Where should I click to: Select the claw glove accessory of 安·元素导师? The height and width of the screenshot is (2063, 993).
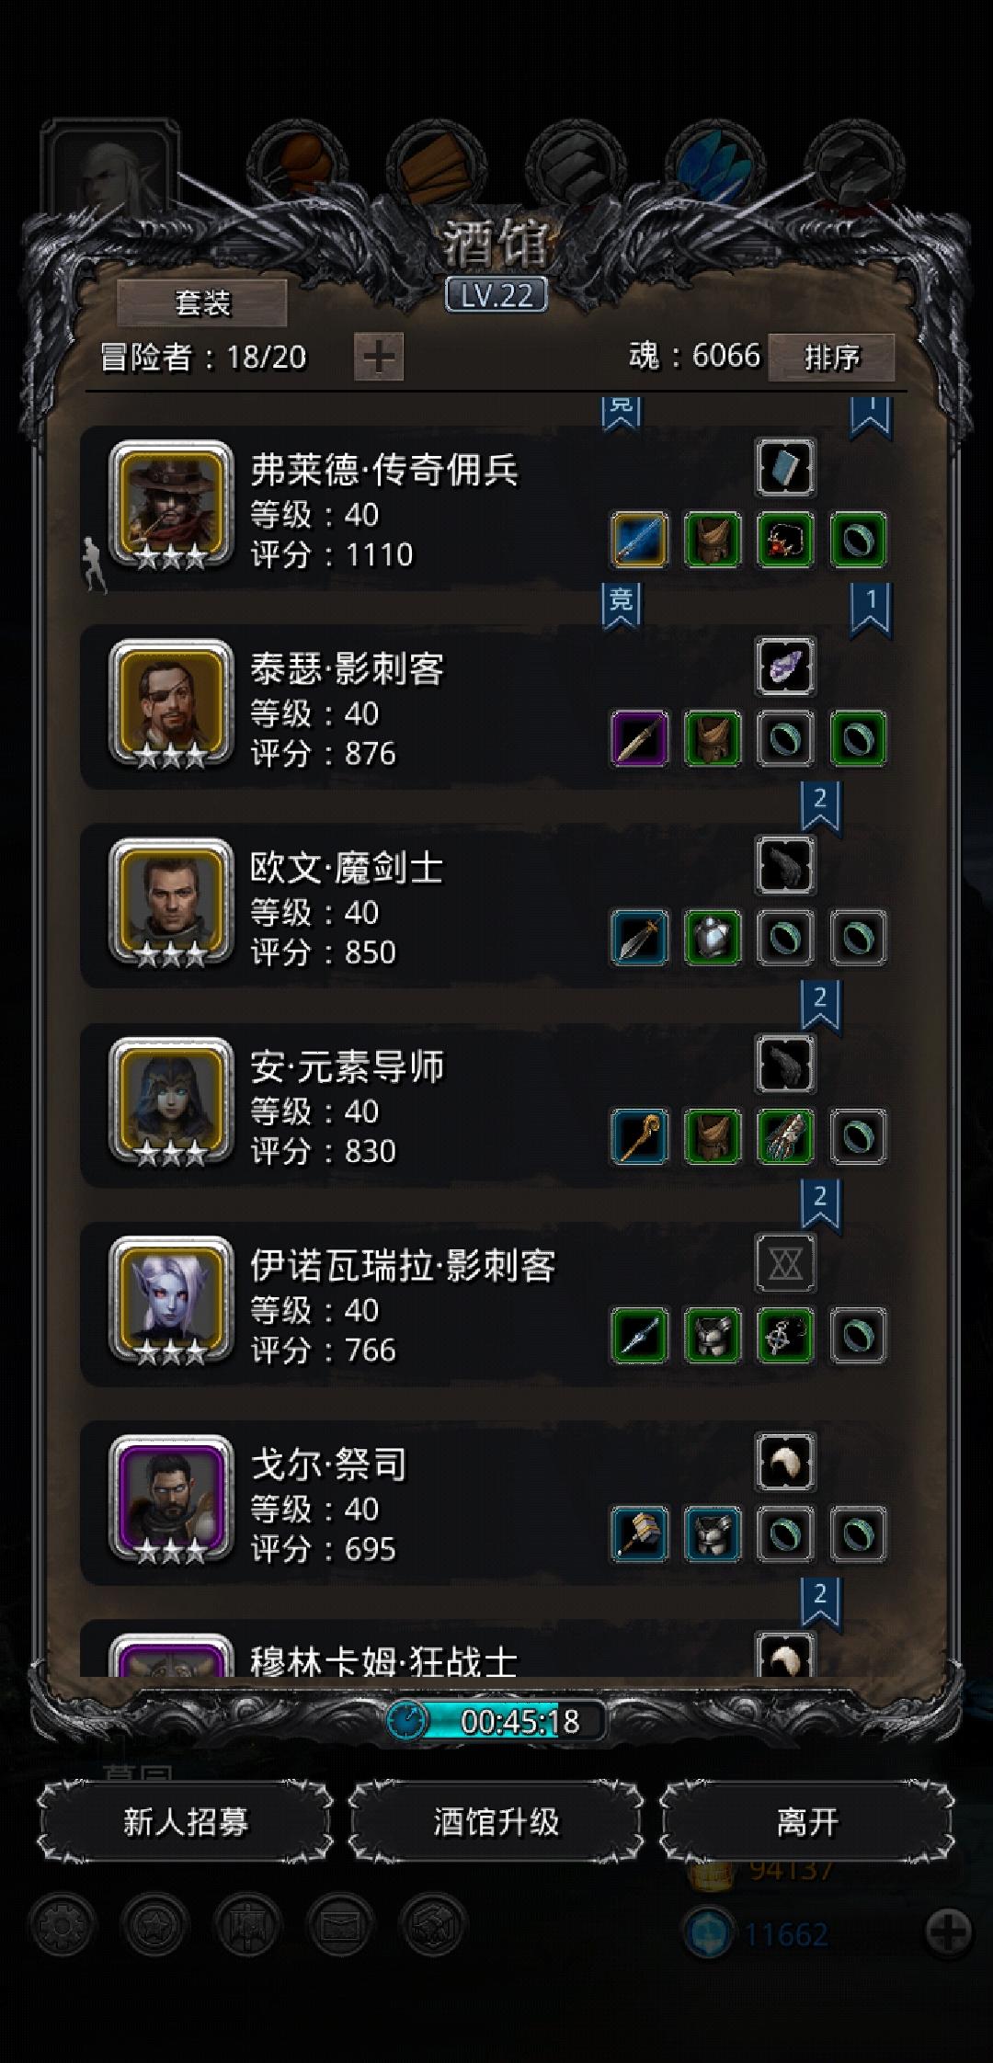pos(785,1136)
